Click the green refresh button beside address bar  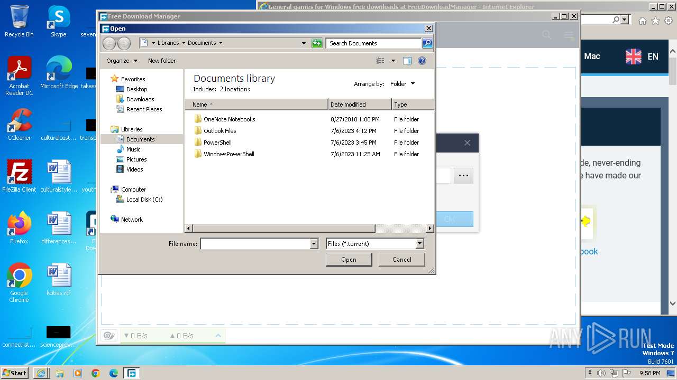click(317, 43)
